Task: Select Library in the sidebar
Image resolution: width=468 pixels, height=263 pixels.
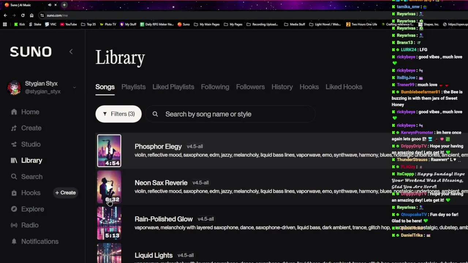Action: coord(26,160)
